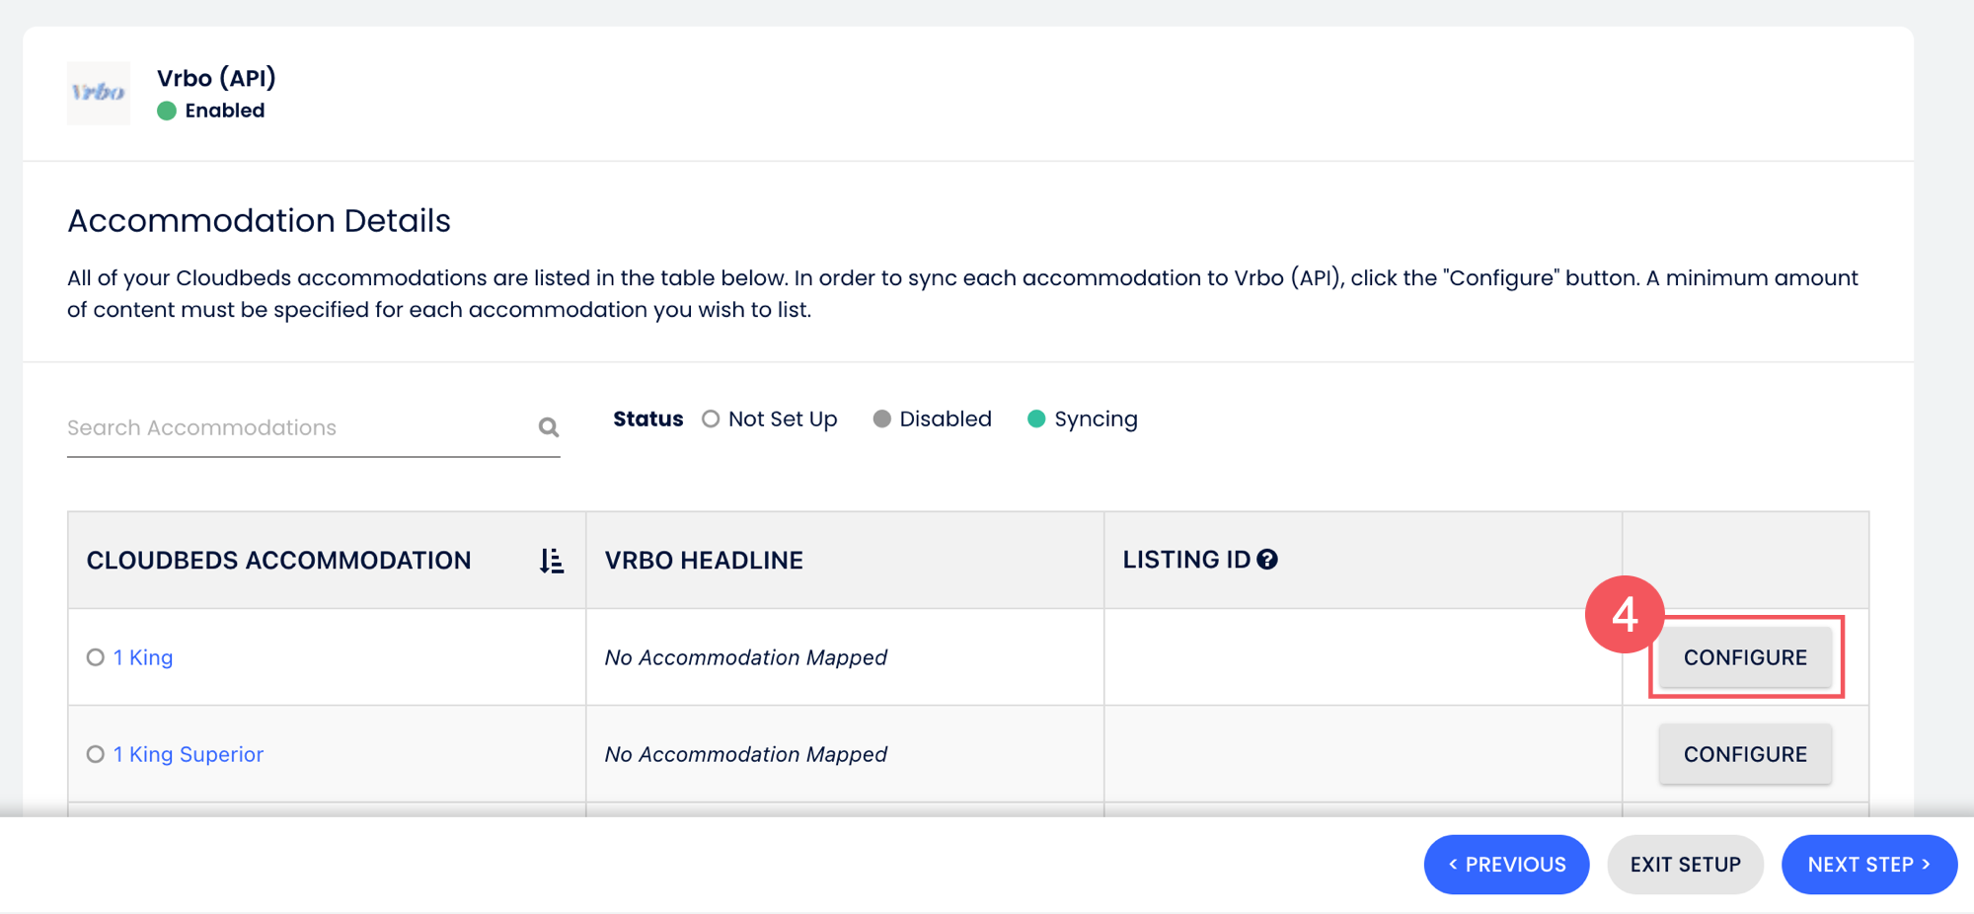Sort by Cloudbeds Accommodation column icon
The image size is (1974, 914).
pyautogui.click(x=552, y=561)
